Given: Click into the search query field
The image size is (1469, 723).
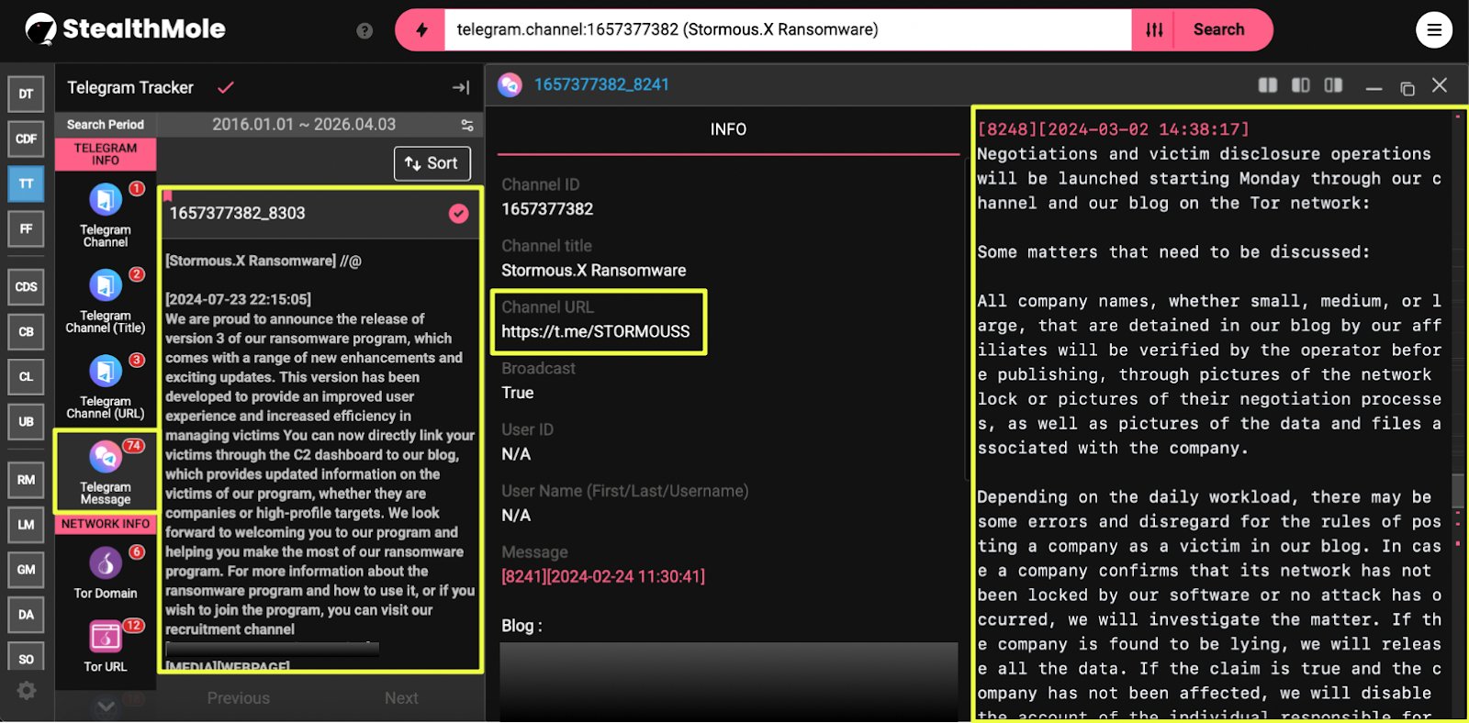Looking at the screenshot, I should point(787,30).
